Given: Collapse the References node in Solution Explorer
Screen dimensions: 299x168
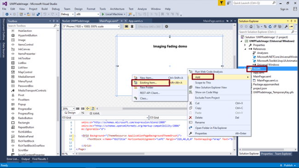Looking at the screenshot, I should click(245, 49).
